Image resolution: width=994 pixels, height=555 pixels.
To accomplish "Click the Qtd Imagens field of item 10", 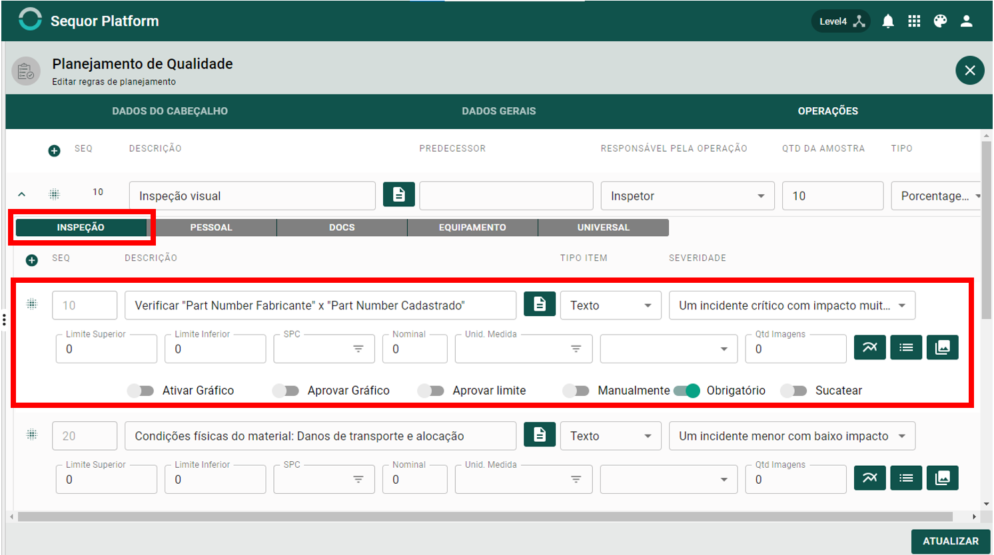I will 796,349.
